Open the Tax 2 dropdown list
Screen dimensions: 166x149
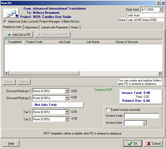click(x=67, y=119)
